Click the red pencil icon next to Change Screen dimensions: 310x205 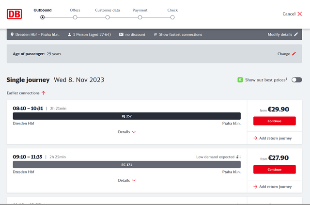click(294, 54)
